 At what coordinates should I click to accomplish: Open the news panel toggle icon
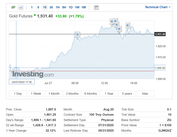[x=96, y=7]
